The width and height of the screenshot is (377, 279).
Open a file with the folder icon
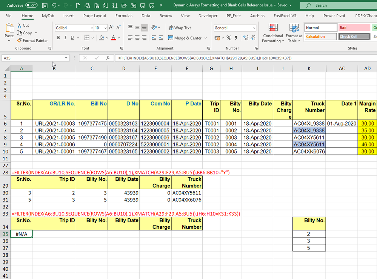tap(124, 6)
